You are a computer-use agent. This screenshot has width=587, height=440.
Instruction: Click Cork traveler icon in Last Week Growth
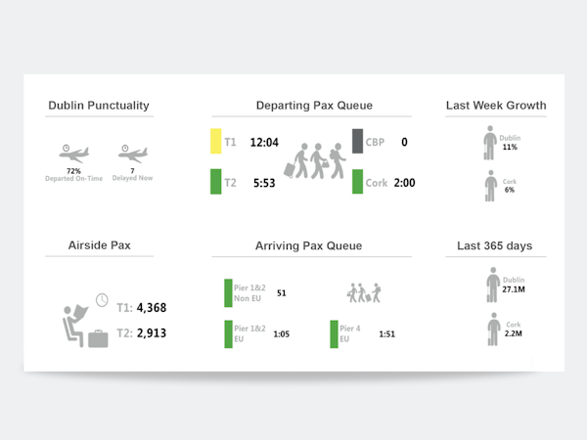(x=492, y=186)
